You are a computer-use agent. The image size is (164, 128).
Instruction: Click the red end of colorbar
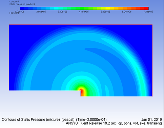[146, 8]
